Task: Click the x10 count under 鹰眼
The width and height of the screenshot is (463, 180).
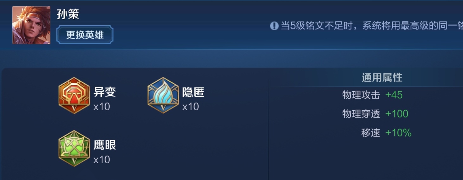Action: point(102,160)
